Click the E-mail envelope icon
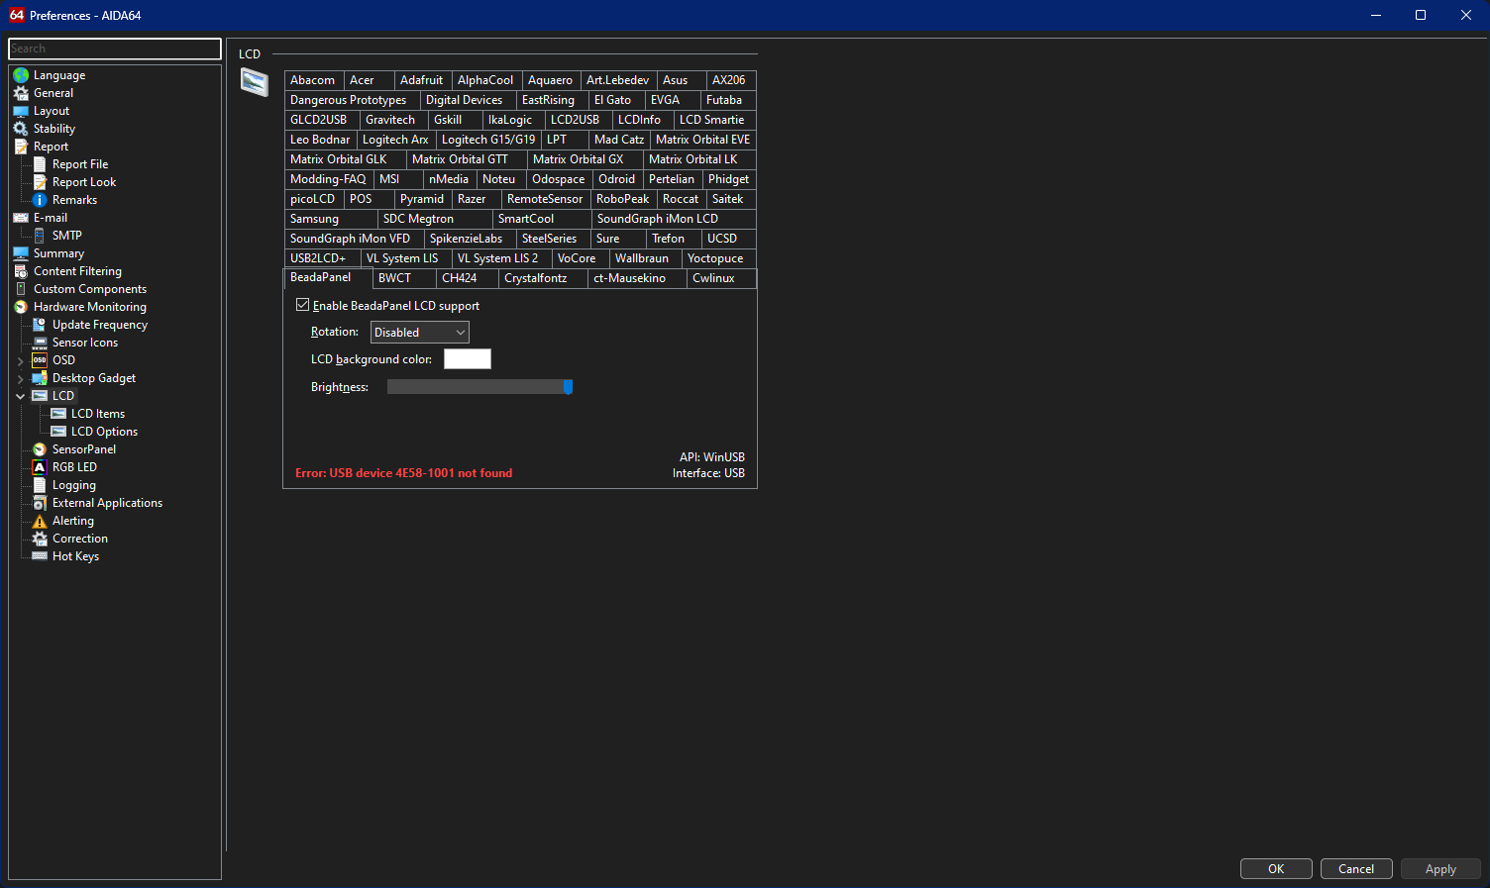The width and height of the screenshot is (1490, 888). tap(21, 217)
